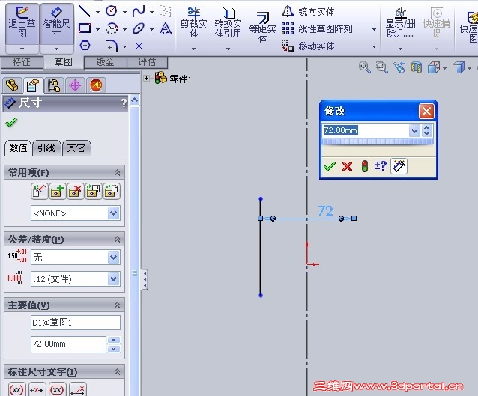Screen dimensions: 478x396
Task: Cancel with red X in 修改 dialog
Action: [x=347, y=167]
